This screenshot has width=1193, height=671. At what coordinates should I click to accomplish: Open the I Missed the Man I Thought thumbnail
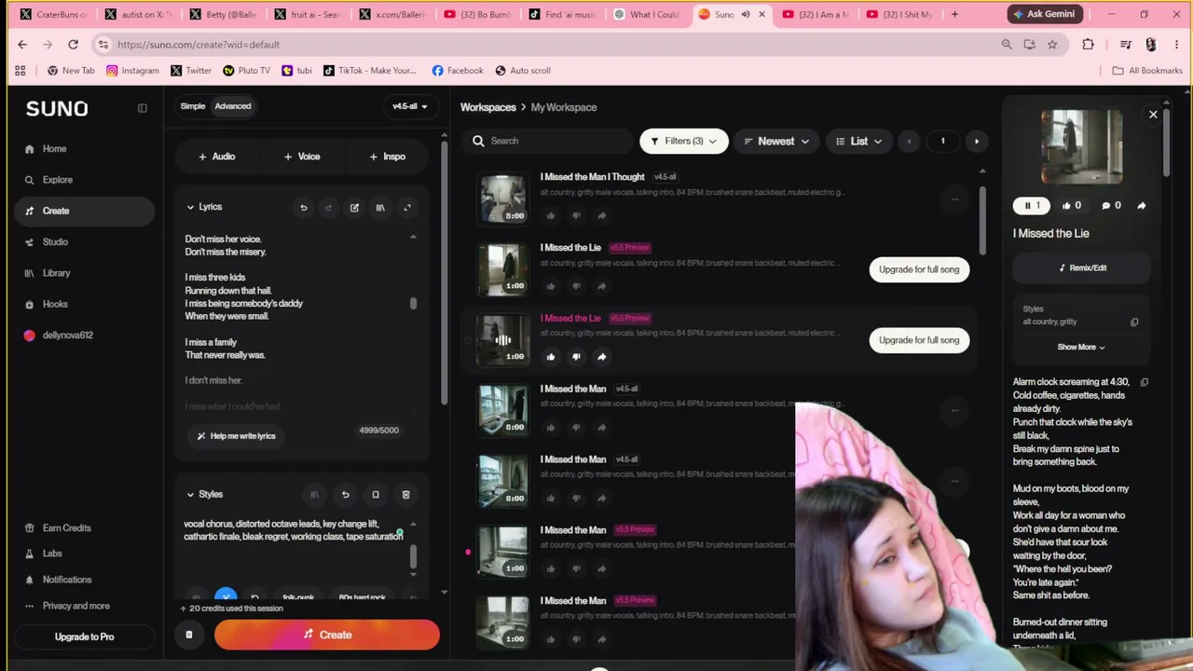(x=503, y=199)
